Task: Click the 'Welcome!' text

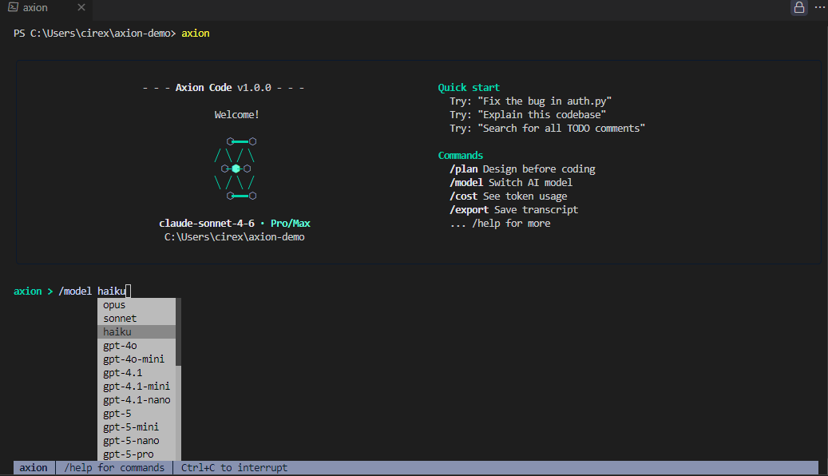Action: click(x=236, y=115)
